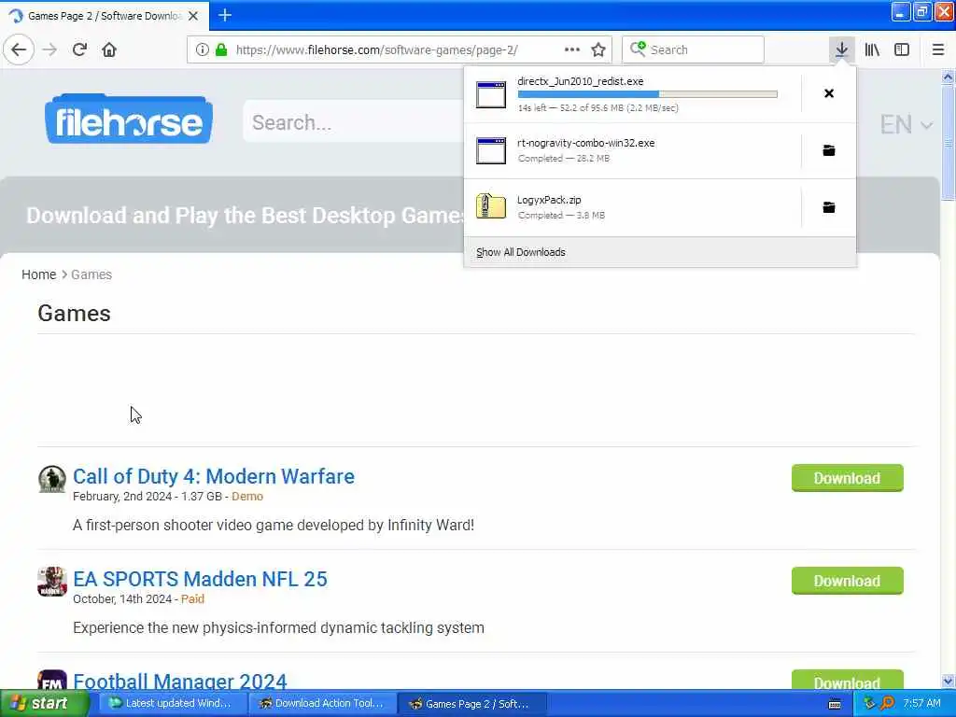The height and width of the screenshot is (717, 956).
Task: Click the rt-nogravity-combo-win32.exe filename
Action: pyautogui.click(x=586, y=143)
